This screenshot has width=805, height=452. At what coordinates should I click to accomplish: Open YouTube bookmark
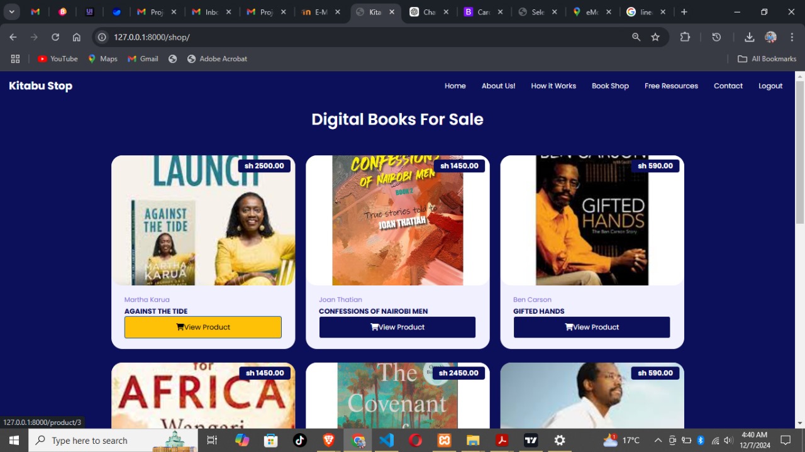(x=57, y=58)
